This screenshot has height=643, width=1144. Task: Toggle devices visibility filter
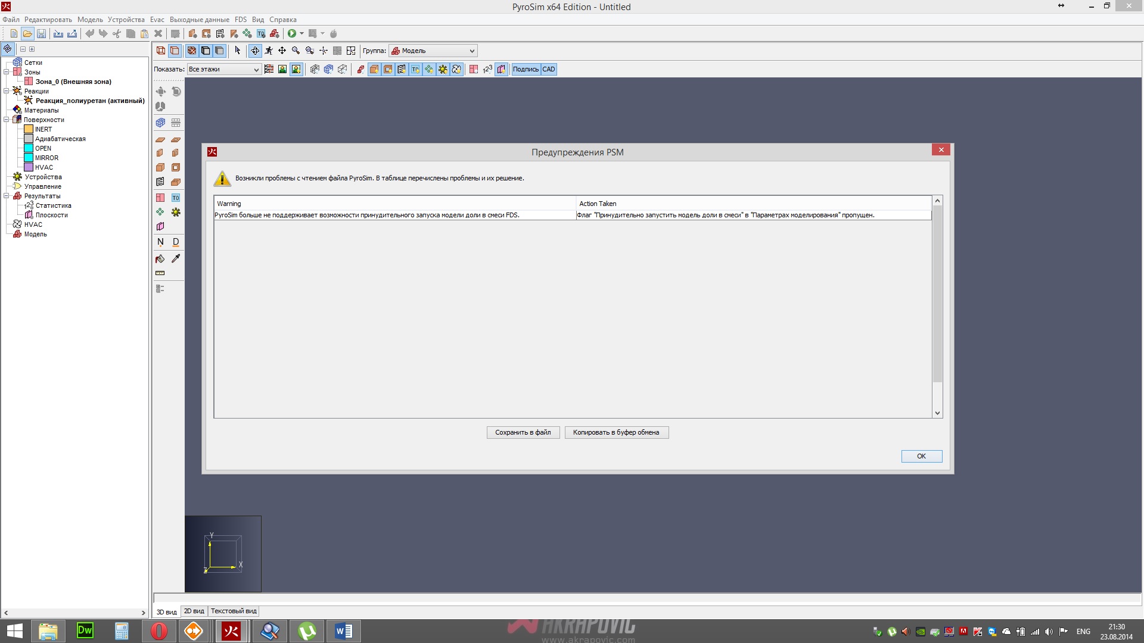(x=443, y=69)
